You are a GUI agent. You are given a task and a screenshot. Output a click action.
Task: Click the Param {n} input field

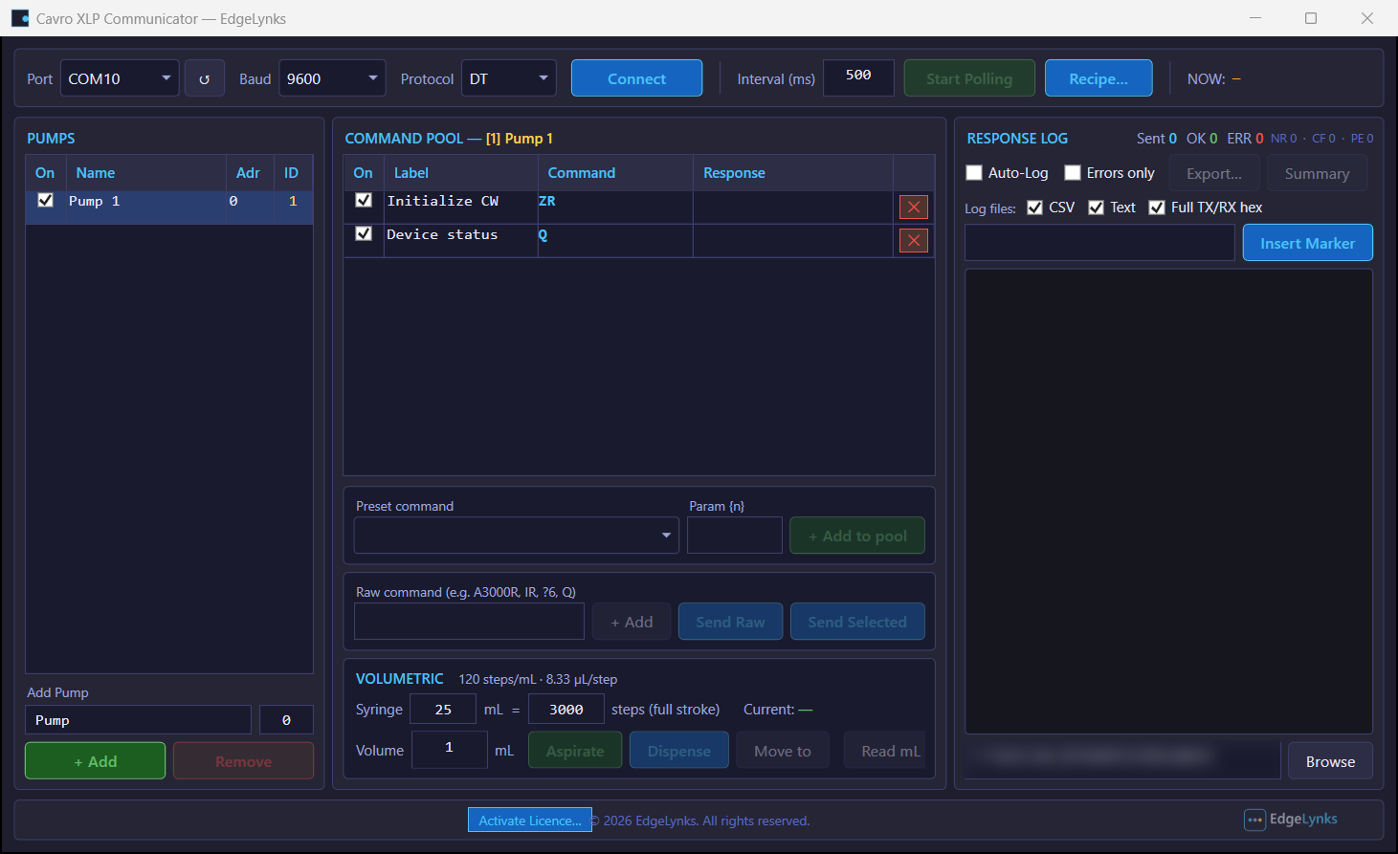pyautogui.click(x=735, y=536)
